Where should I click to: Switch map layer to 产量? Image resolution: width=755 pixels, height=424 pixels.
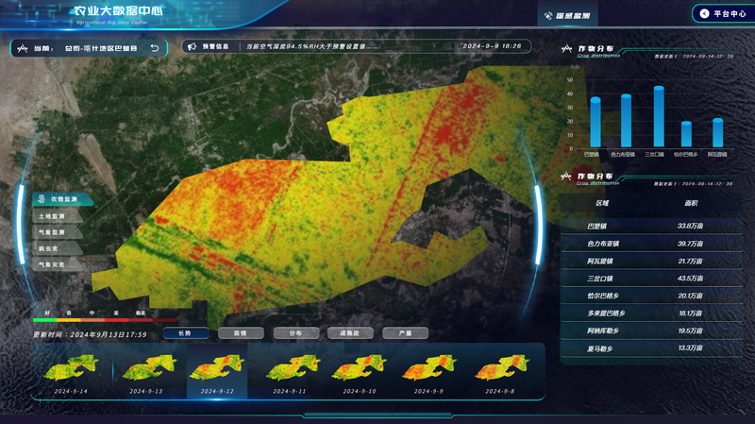coord(405,333)
